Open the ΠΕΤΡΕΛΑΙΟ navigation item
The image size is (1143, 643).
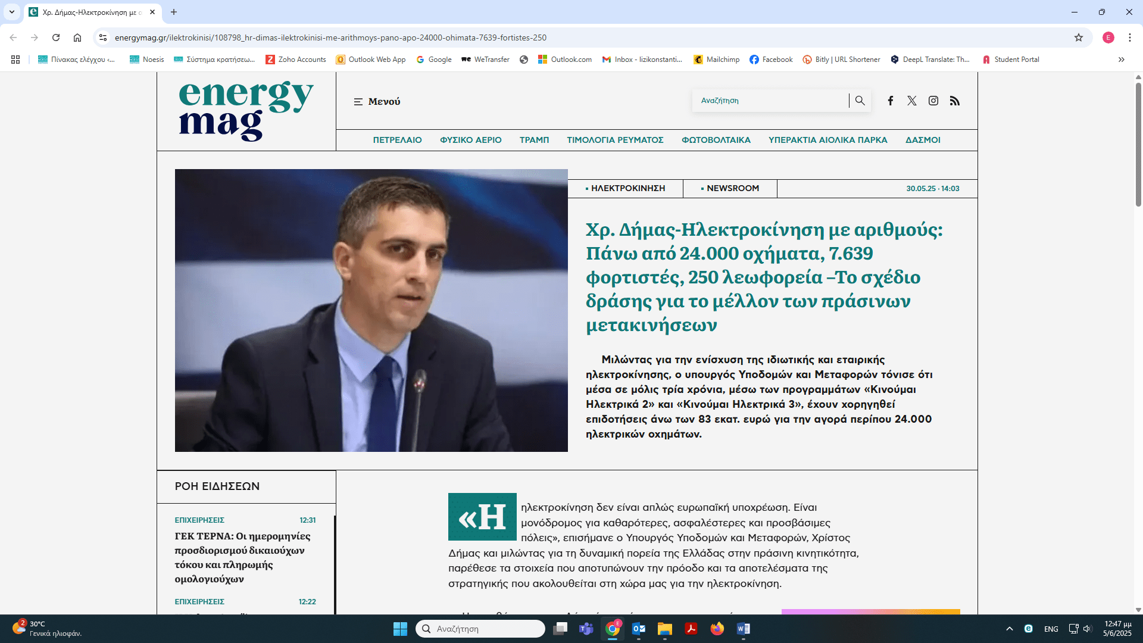click(x=397, y=140)
